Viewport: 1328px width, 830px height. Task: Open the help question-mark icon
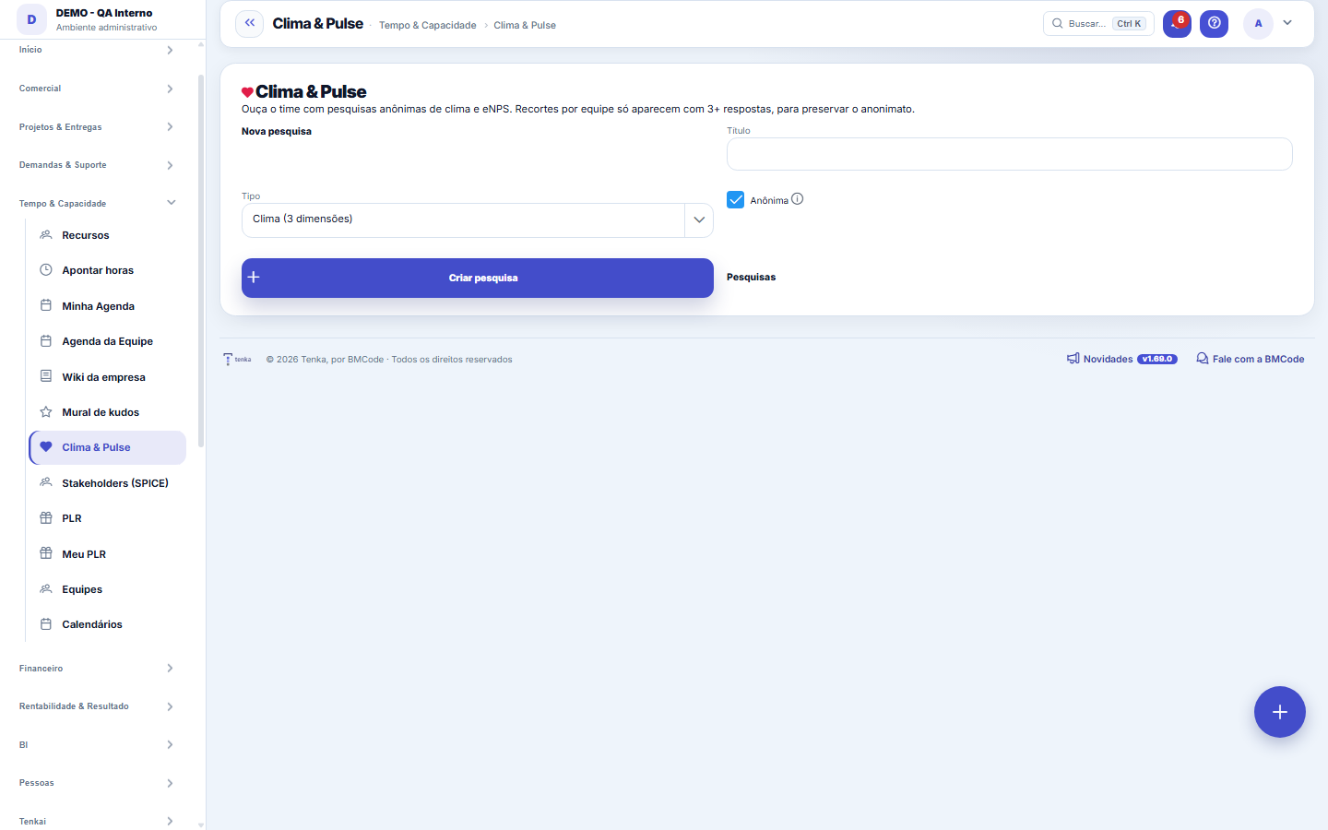coord(1214,23)
